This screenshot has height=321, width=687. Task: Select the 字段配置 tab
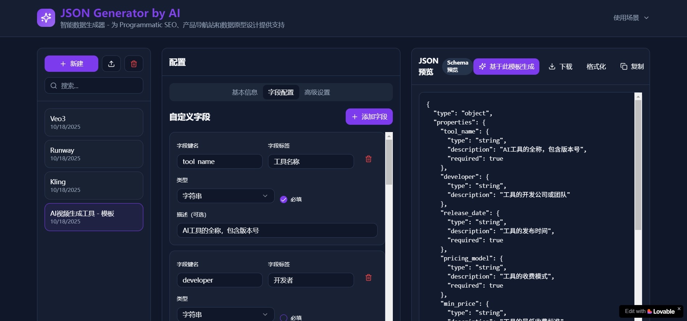coord(281,92)
